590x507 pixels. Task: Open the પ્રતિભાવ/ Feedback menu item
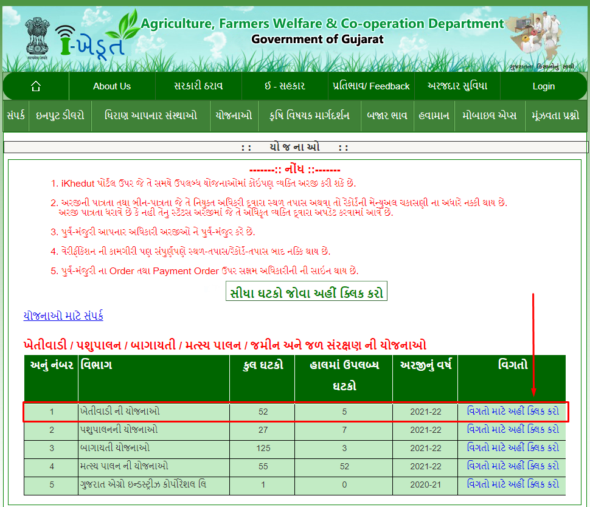coord(371,86)
